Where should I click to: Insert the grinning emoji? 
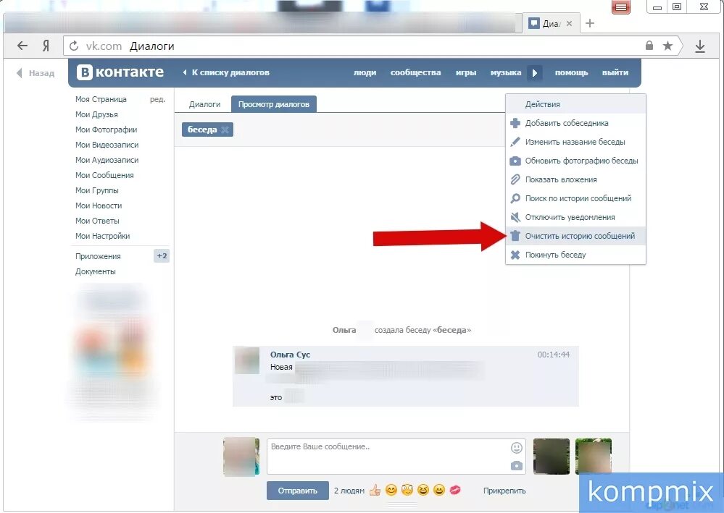(439, 490)
